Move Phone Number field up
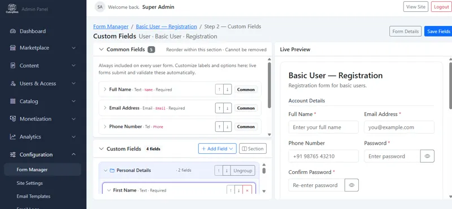The height and width of the screenshot is (209, 452). pyautogui.click(x=219, y=127)
